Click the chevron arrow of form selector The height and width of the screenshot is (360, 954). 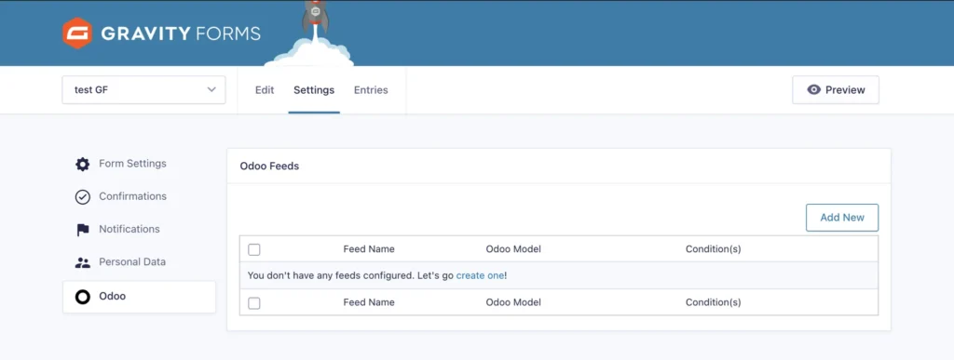(x=211, y=90)
